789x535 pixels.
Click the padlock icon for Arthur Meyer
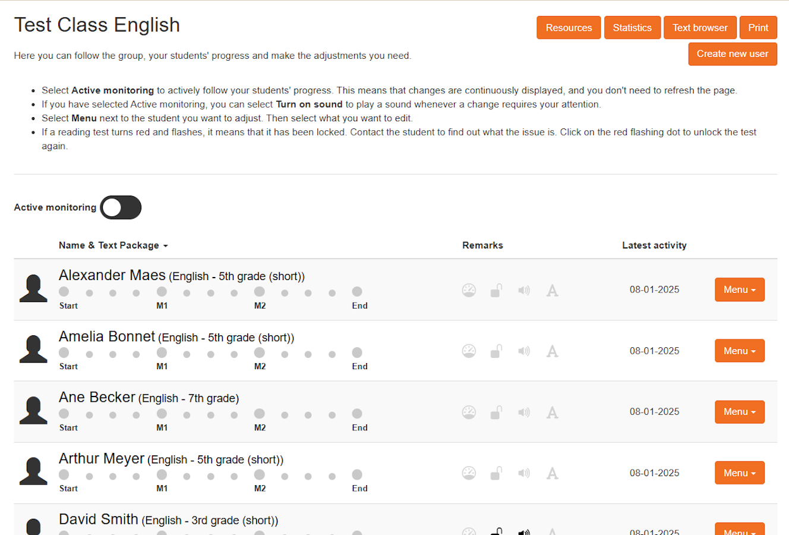[x=496, y=473]
